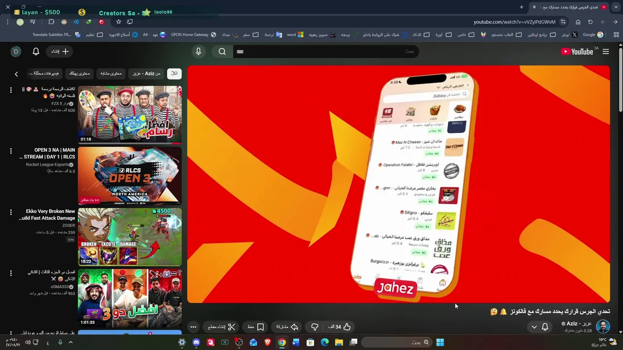623x350 pixels.
Task: Open options menu for OPEN 3 NA stream
Action: (x=11, y=151)
